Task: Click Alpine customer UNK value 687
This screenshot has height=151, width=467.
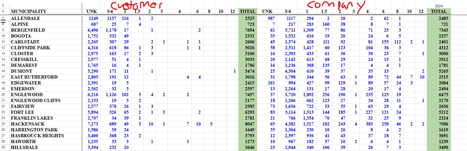Action: point(94,24)
